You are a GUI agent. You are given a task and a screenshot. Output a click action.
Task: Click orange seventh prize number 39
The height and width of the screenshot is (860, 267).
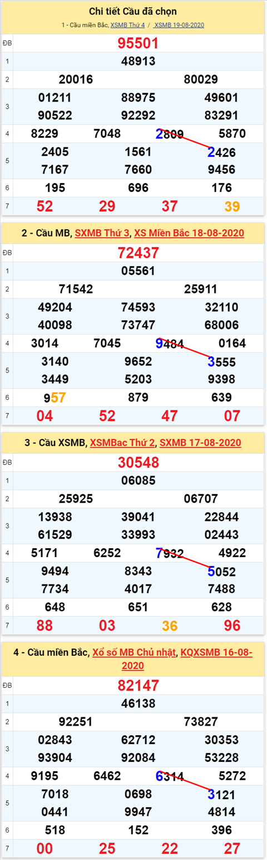pos(232,206)
